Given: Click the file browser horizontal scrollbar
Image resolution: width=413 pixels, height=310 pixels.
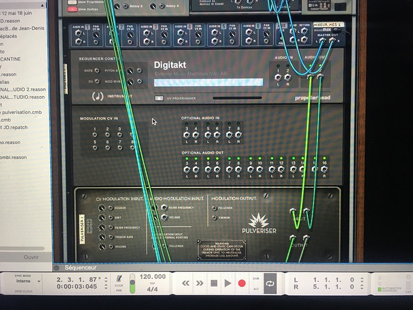Looking at the screenshot, I should tap(22, 249).
